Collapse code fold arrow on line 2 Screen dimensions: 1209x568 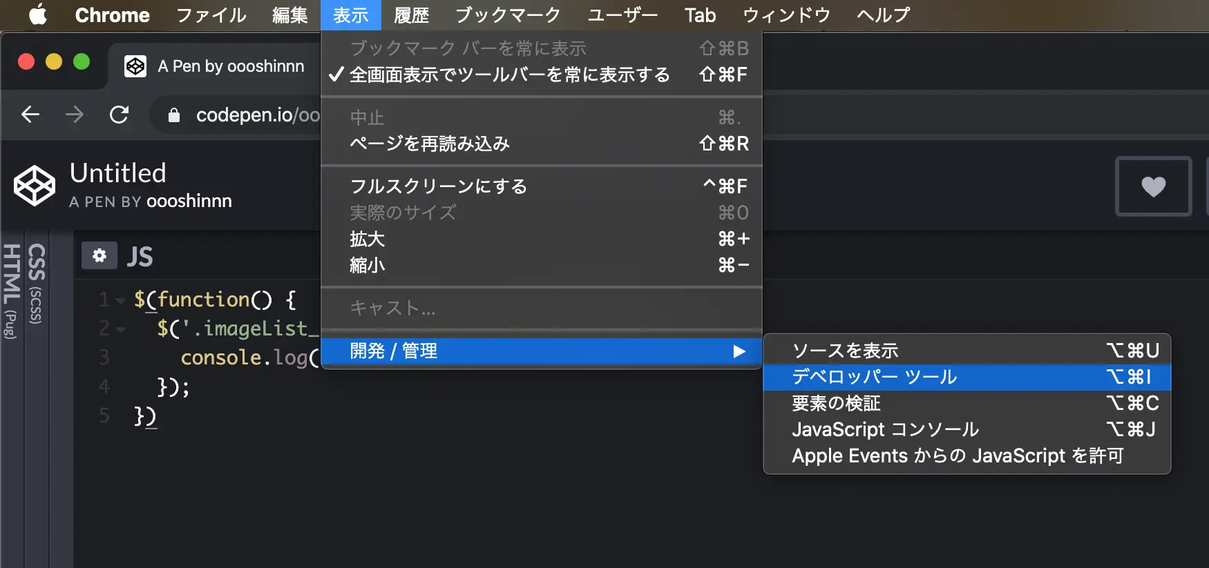tap(121, 330)
